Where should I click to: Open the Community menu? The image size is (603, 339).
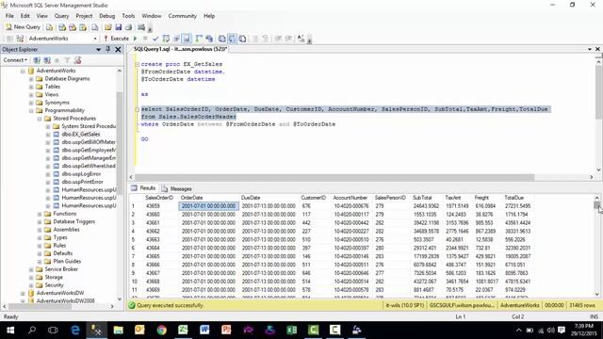coord(182,16)
